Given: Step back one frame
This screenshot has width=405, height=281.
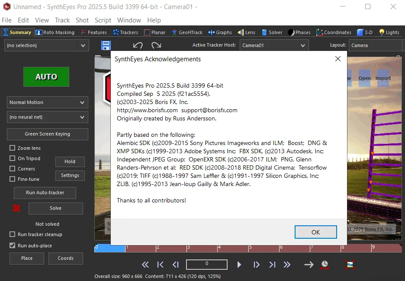Looking at the screenshot, I should [x=176, y=265].
